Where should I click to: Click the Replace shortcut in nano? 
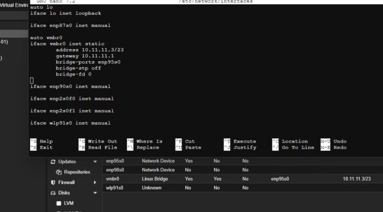coord(143,148)
